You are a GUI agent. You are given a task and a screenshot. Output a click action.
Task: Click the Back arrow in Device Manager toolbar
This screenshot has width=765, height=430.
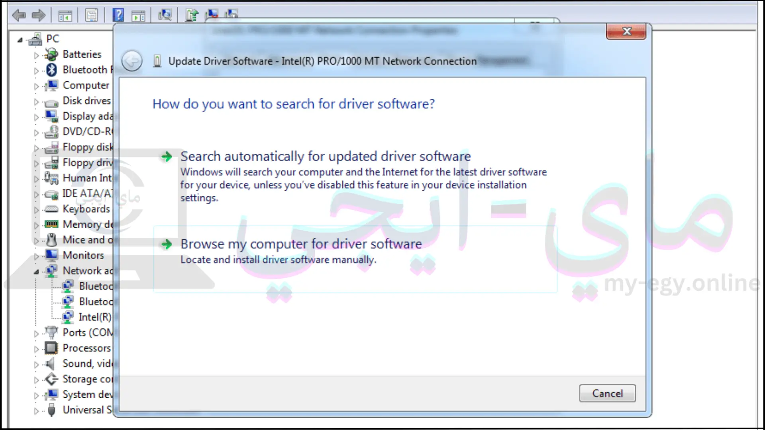click(19, 16)
